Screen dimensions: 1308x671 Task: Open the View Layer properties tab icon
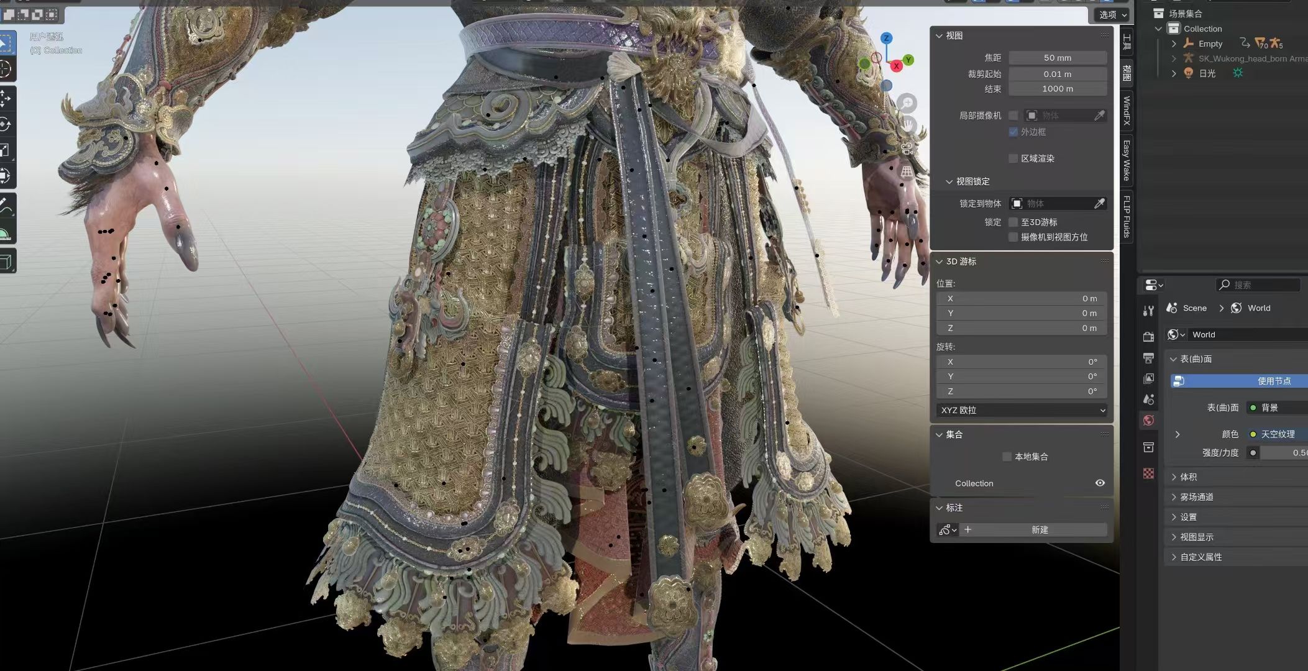point(1148,378)
